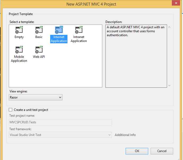
Task: Click the Additional Info link
Action: 125,135
